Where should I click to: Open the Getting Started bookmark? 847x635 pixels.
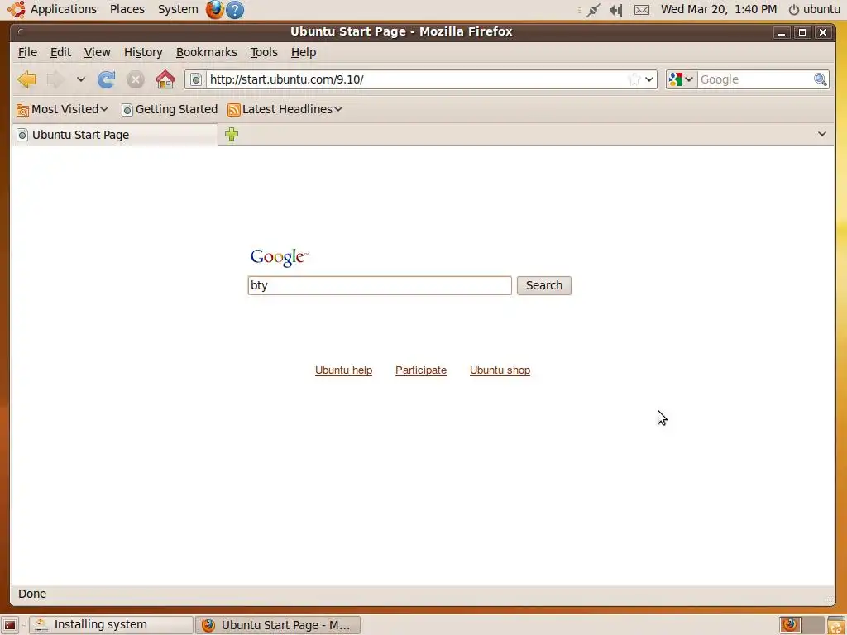point(170,110)
